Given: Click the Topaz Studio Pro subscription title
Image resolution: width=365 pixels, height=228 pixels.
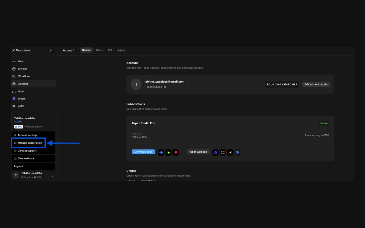Looking at the screenshot, I should point(143,123).
